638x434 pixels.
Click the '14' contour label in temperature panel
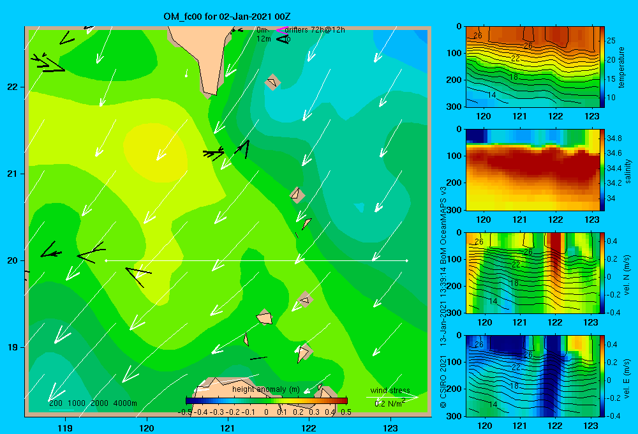tap(491, 95)
